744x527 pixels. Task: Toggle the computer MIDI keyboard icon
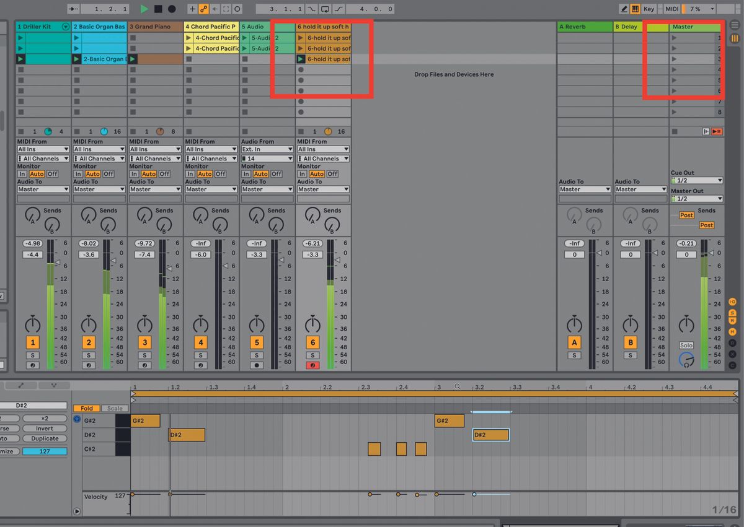[x=635, y=9]
